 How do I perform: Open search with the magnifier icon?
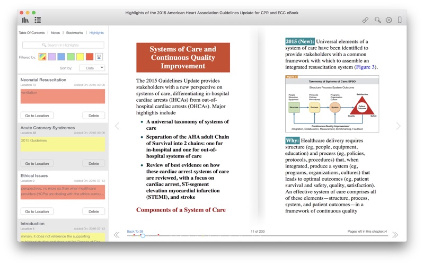pos(377,20)
